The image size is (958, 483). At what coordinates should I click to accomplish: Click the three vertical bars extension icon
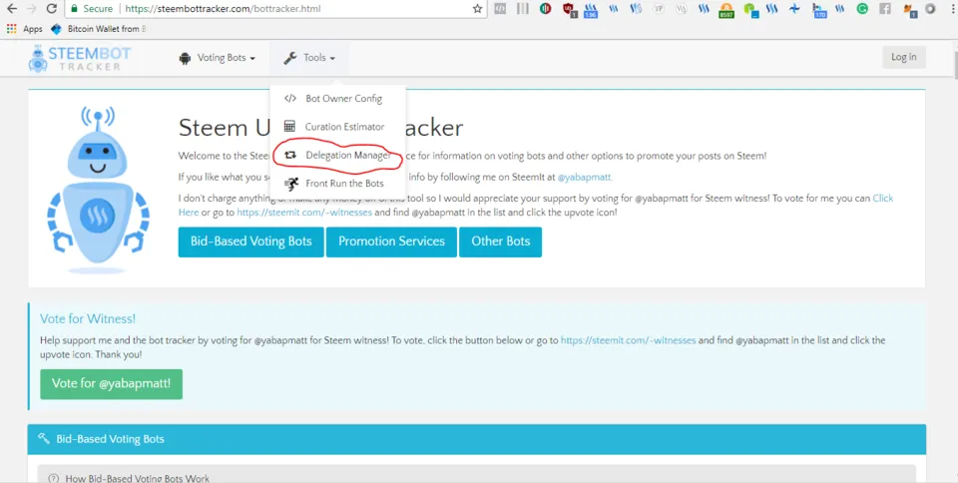click(x=522, y=9)
